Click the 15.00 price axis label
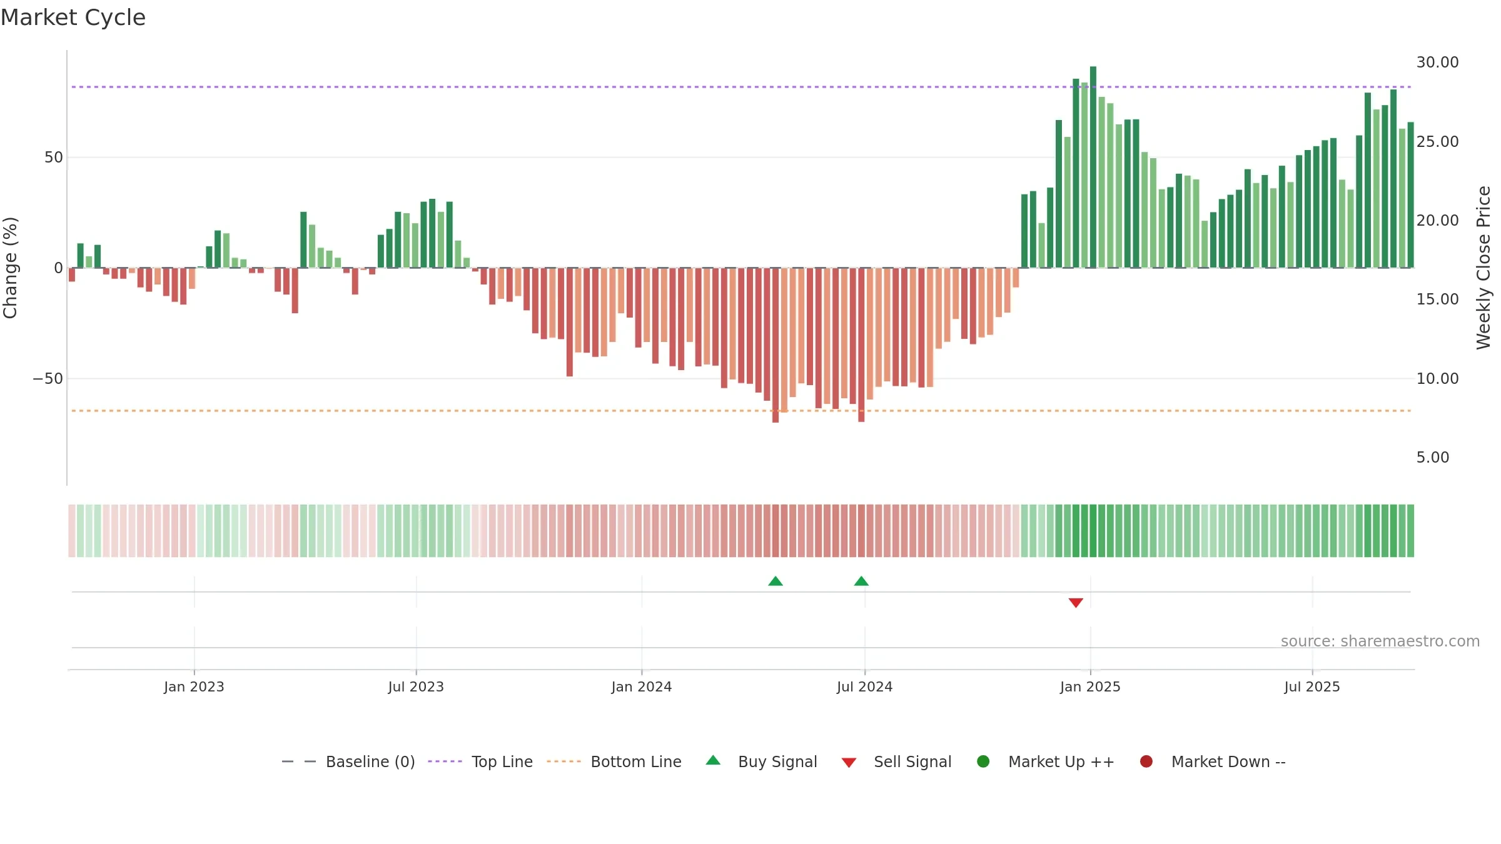Viewport: 1501px width, 844px height. pyautogui.click(x=1437, y=299)
